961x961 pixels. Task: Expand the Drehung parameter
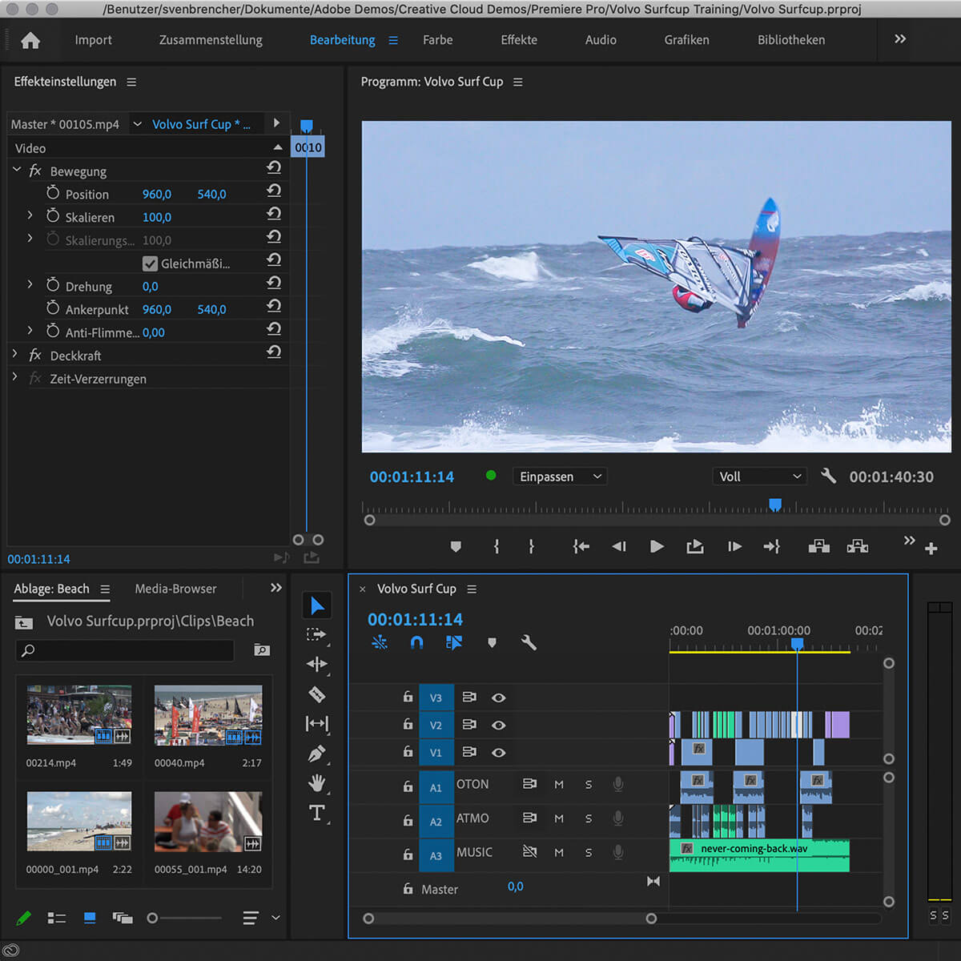pyautogui.click(x=30, y=284)
